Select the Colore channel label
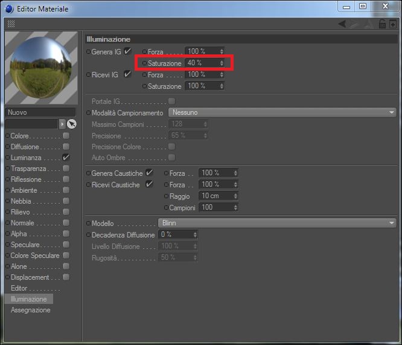 point(19,136)
